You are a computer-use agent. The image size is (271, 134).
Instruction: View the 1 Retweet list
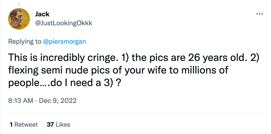pos(24,124)
